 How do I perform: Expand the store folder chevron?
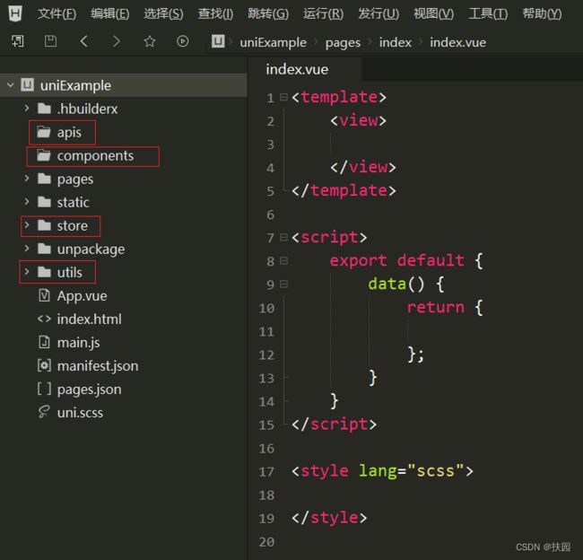pos(27,225)
